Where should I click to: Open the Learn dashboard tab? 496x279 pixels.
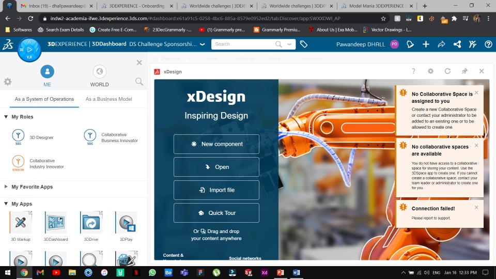tap(211, 58)
